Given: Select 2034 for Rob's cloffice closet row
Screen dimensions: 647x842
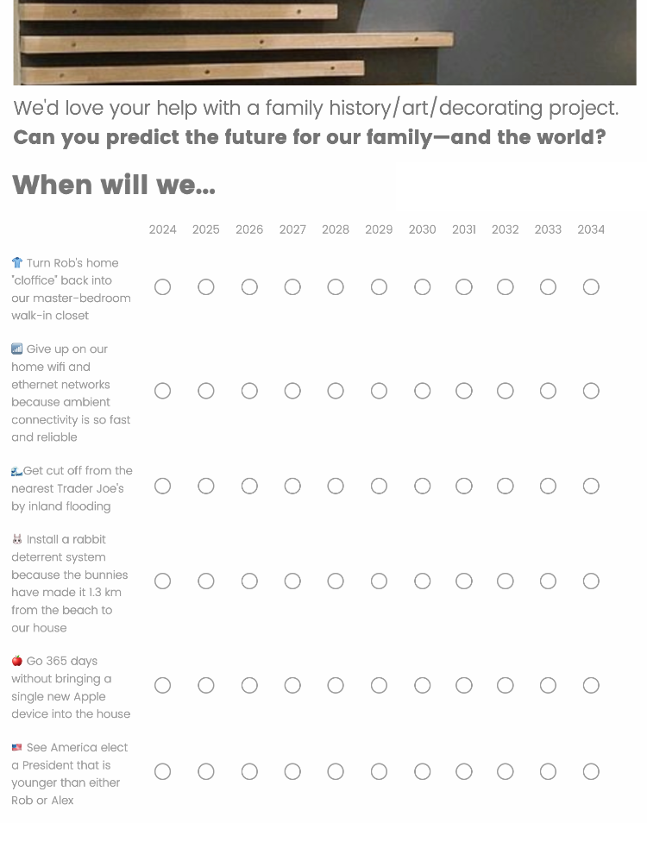Looking at the screenshot, I should [x=591, y=287].
